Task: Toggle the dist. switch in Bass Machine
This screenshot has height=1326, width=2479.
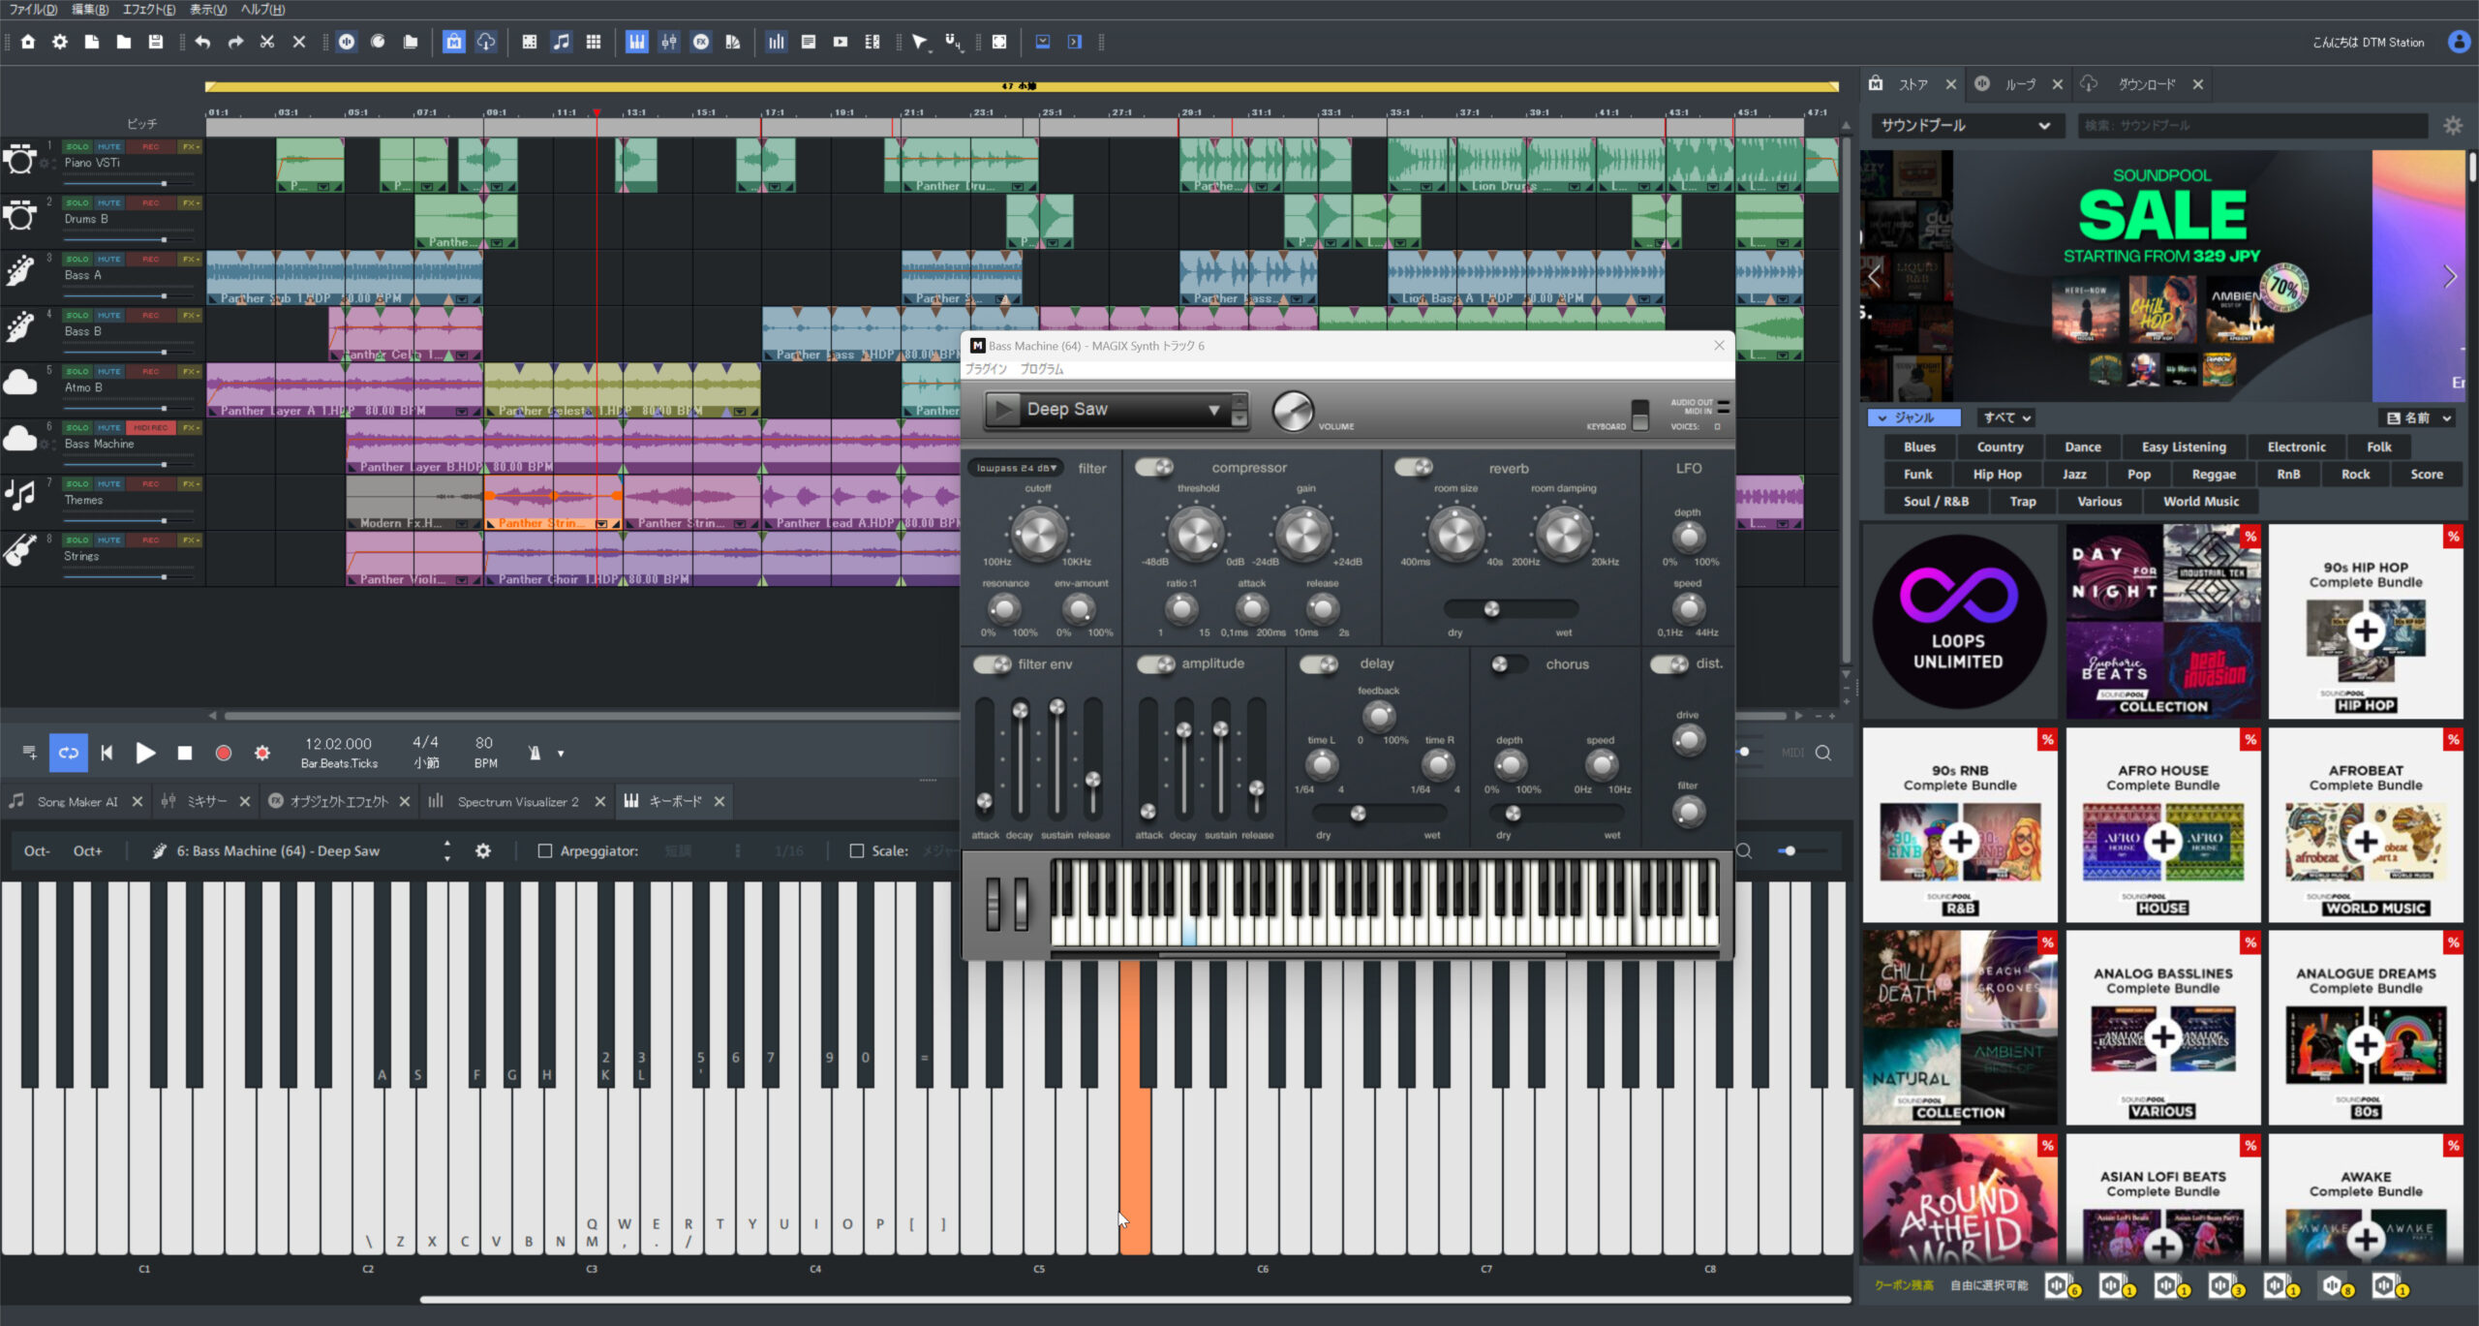Action: point(1669,664)
